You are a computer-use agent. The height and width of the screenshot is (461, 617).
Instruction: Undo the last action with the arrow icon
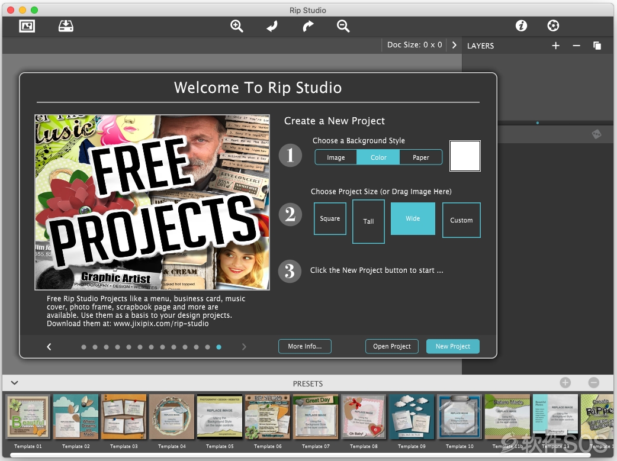click(272, 26)
